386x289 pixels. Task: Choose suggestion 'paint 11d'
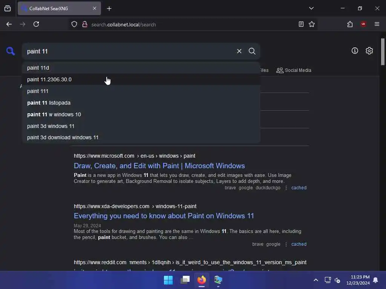click(x=141, y=68)
